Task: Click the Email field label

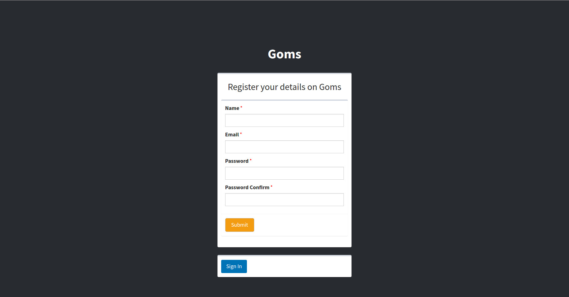Action: [x=232, y=135]
